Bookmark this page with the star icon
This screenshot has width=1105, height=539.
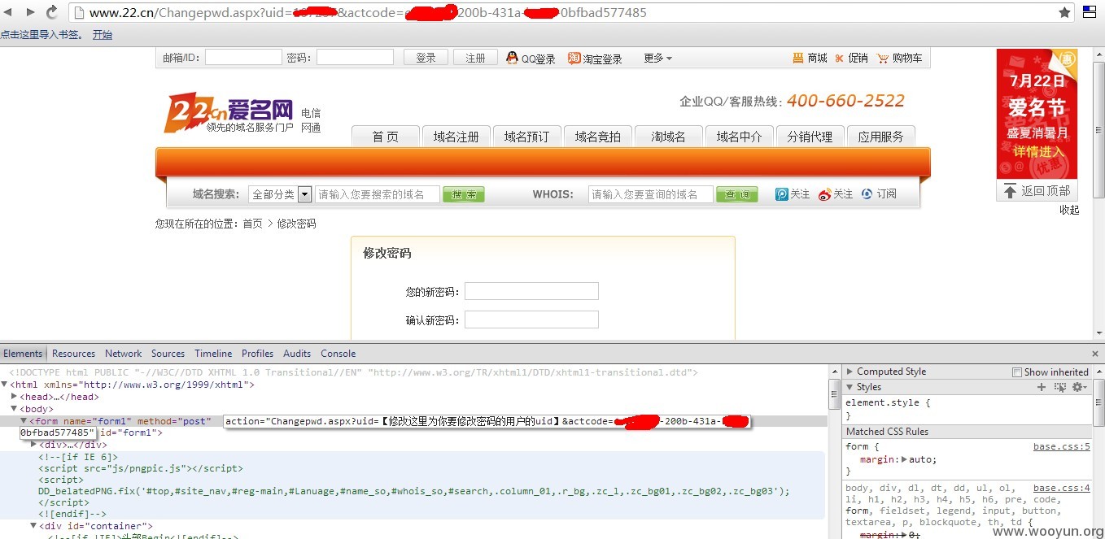pos(1064,12)
